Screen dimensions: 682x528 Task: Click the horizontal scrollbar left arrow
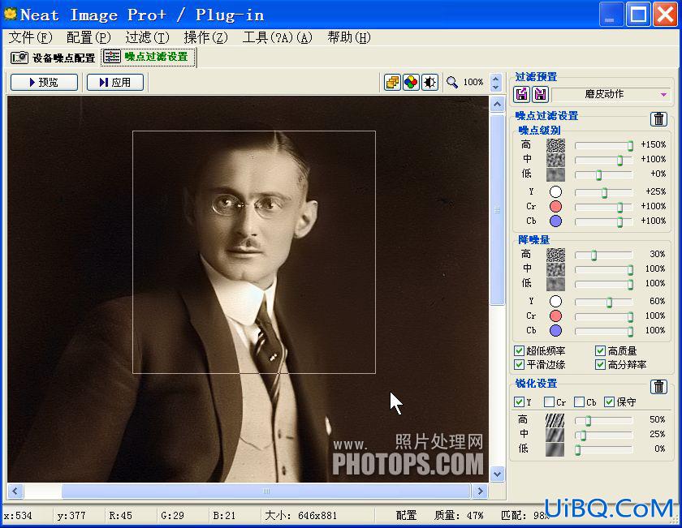click(15, 491)
